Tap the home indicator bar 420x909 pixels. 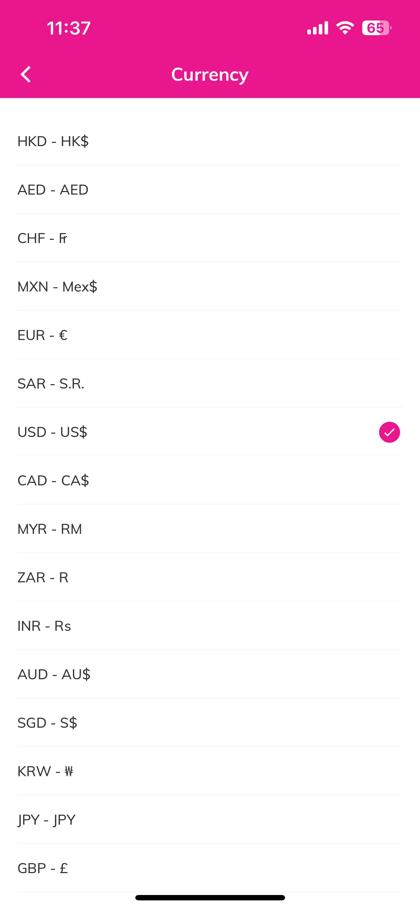coord(210,898)
